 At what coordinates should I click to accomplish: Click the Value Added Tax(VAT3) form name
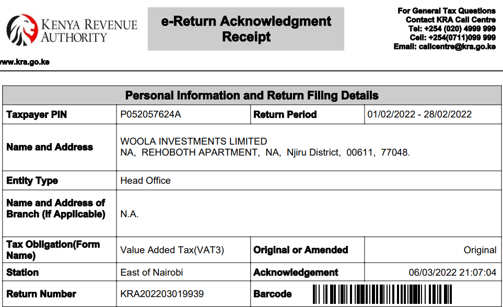point(172,250)
